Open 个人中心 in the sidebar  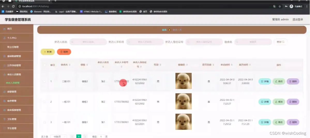coord(17,38)
